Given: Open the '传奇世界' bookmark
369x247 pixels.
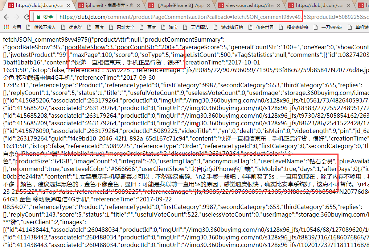Looking at the screenshot, I should (261, 28).
